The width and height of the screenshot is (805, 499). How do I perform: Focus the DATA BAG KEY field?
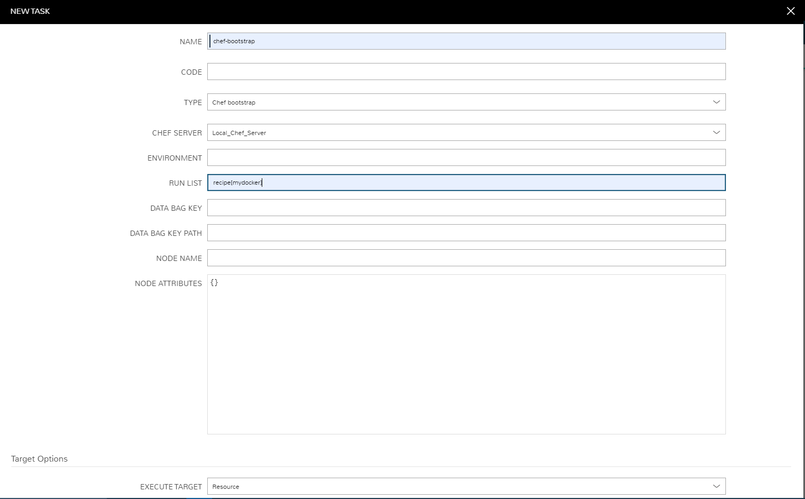(x=466, y=208)
